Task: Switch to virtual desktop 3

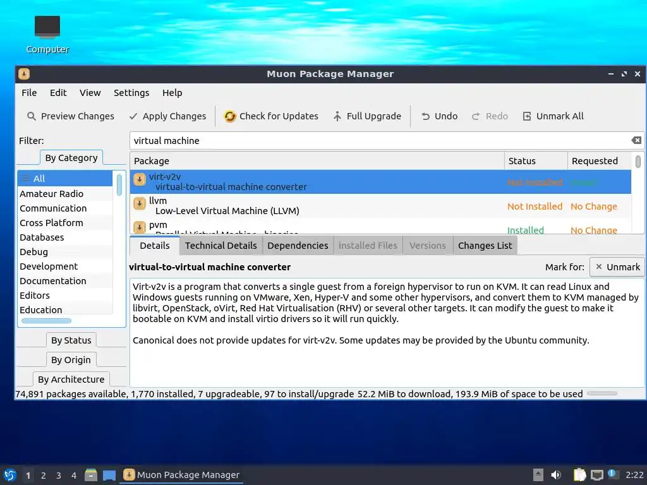Action: [59, 476]
